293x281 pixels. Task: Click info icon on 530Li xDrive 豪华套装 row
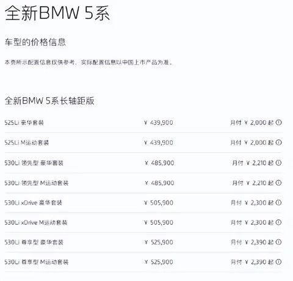click(278, 202)
